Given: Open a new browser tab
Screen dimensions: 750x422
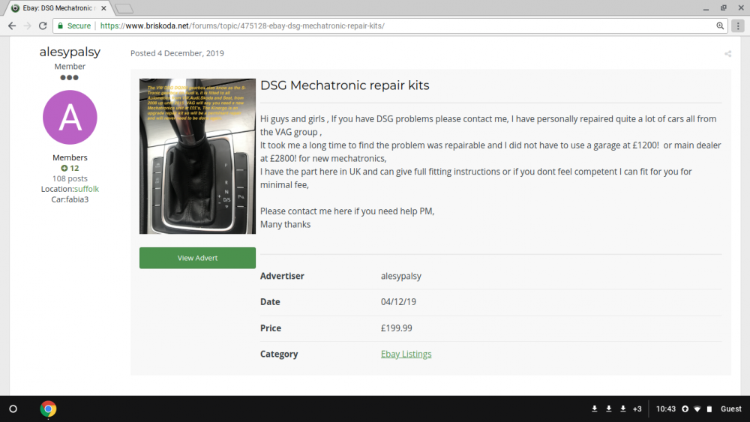Looking at the screenshot, I should [124, 8].
